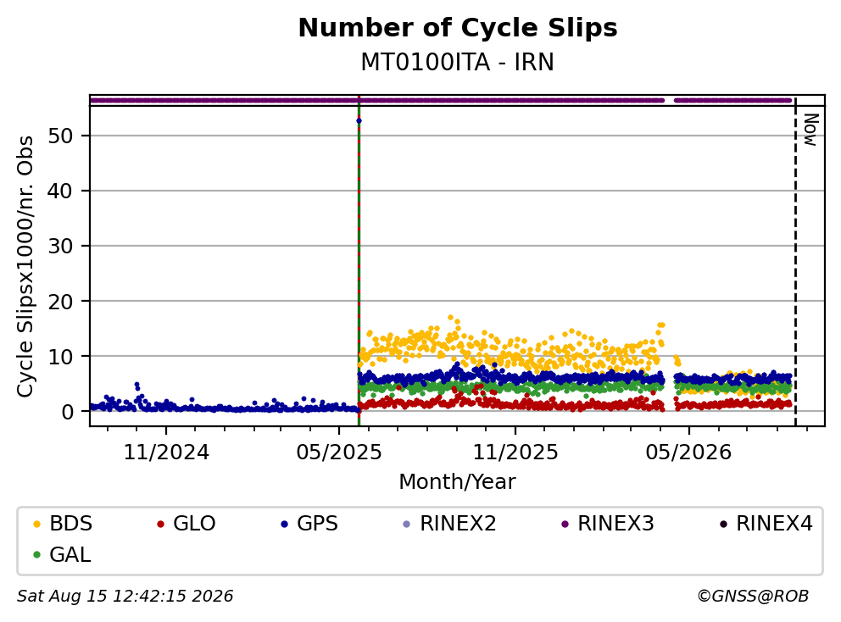Click the GLO legend entry
The width and height of the screenshot is (841, 622).
[x=187, y=524]
